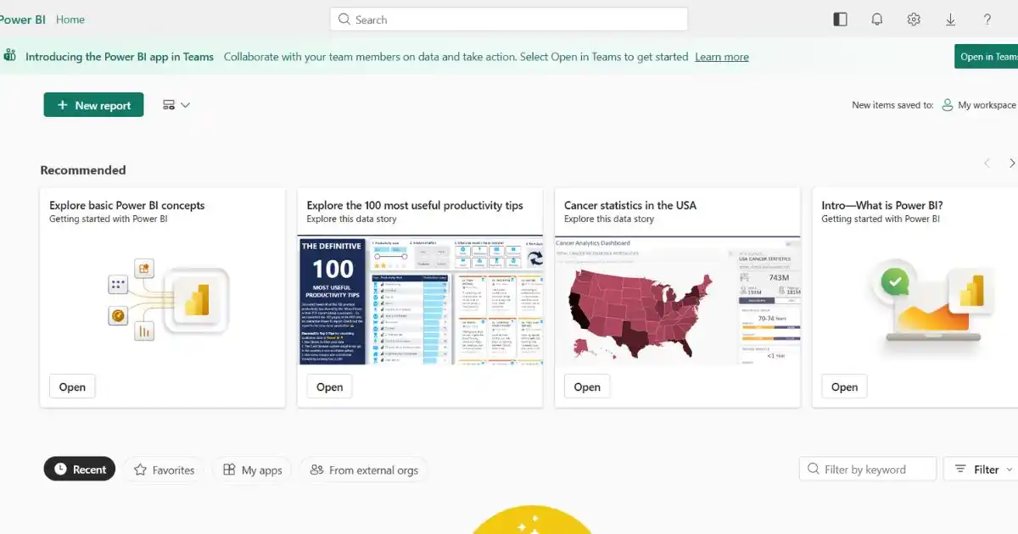Open the notifications bell icon
Screen dimensions: 1018x534
tap(877, 19)
